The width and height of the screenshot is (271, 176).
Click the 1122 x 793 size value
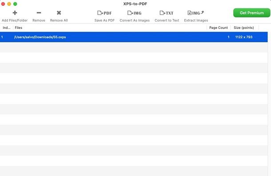244,37
